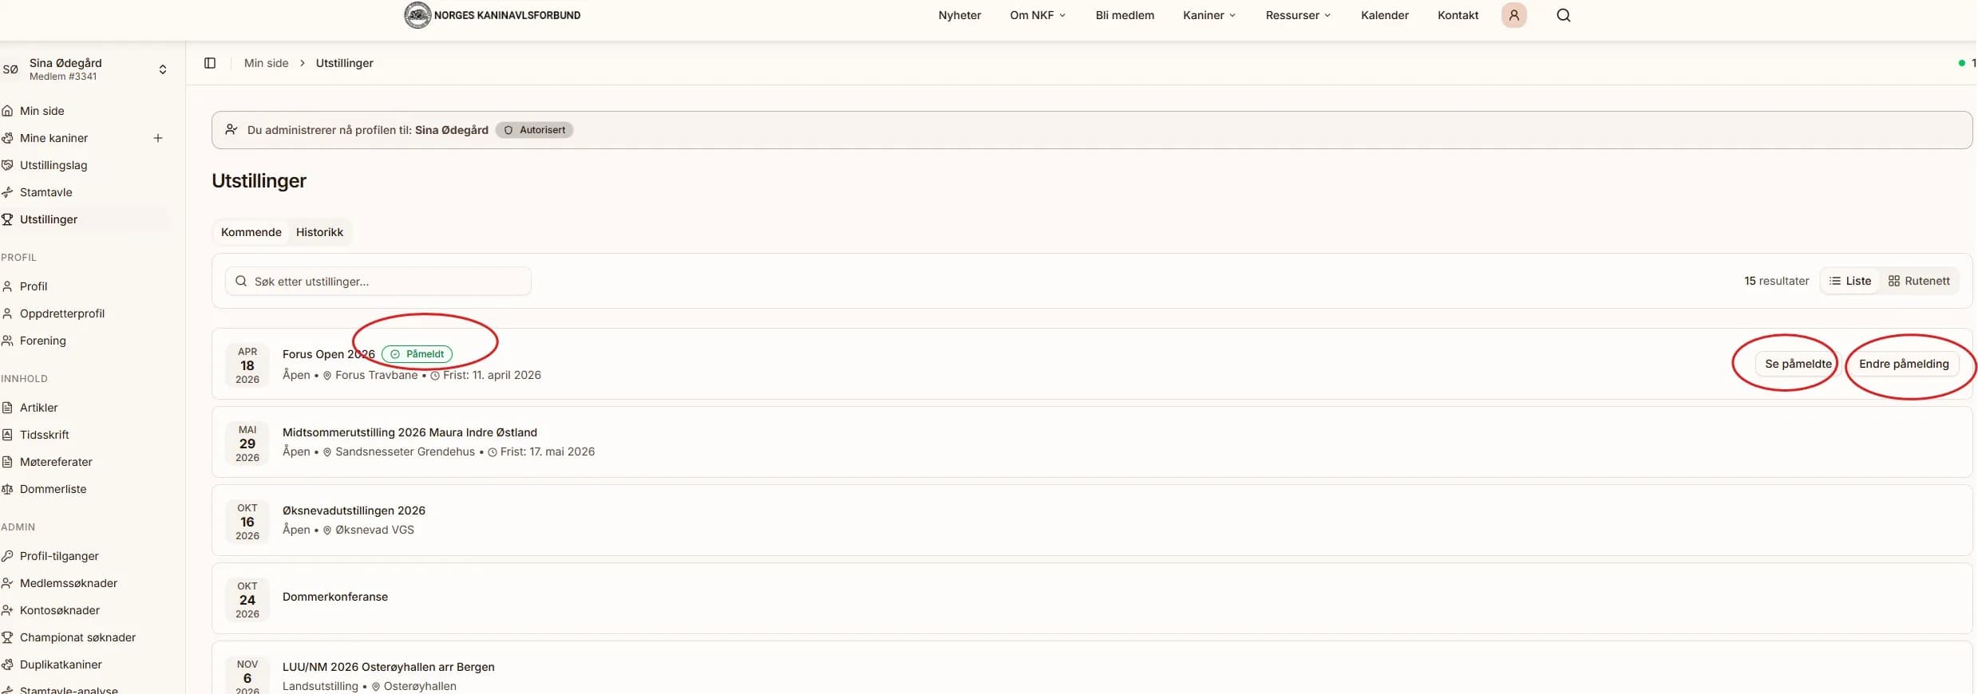Open Stamtavle in sidebar
This screenshot has width=1978, height=694.
[45, 192]
